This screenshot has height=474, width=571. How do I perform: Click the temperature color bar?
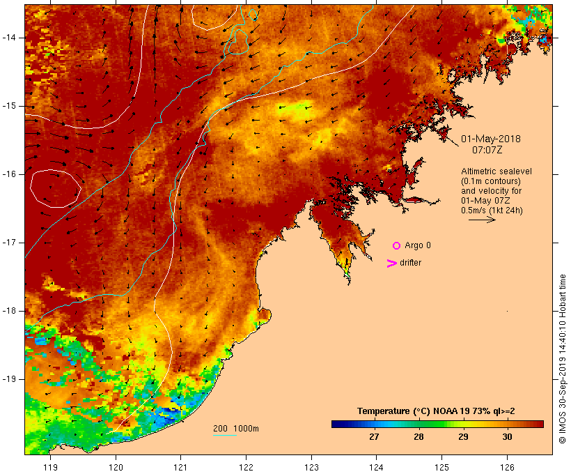click(437, 424)
